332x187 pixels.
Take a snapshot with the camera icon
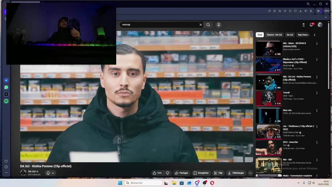[x=280, y=11]
